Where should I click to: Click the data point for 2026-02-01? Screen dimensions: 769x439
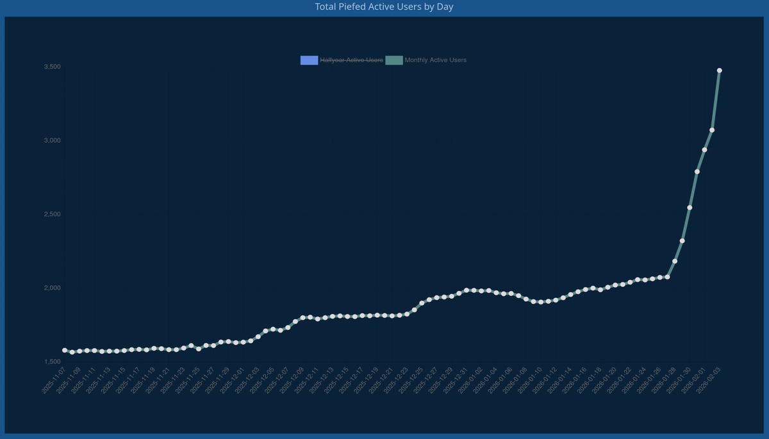704,150
